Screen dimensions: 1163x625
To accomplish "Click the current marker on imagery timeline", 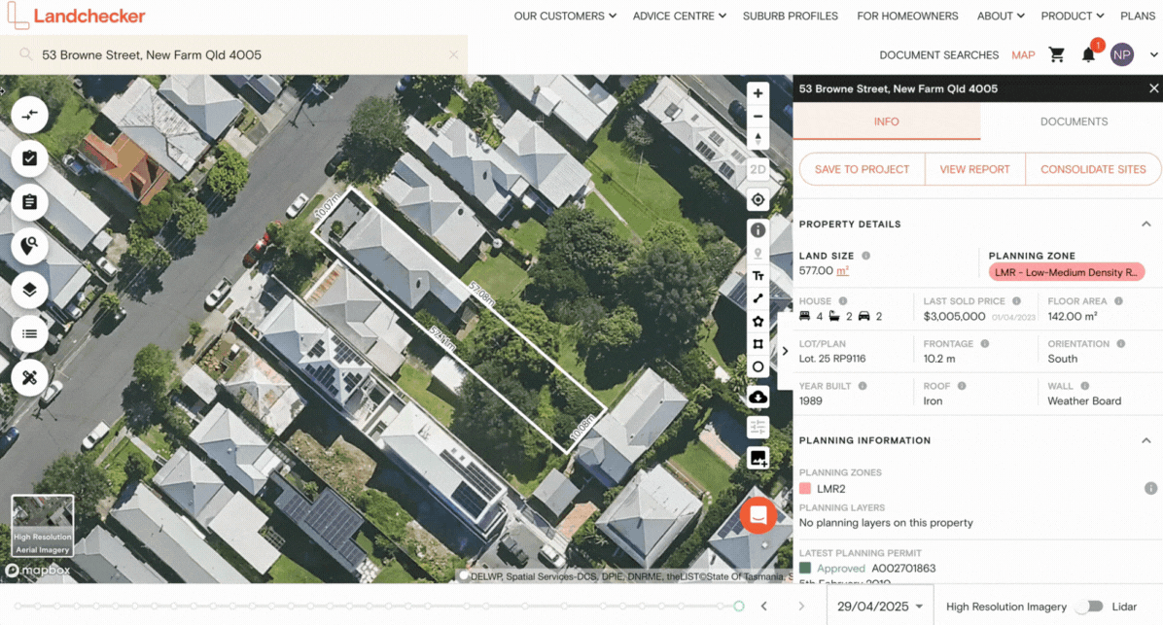I will (739, 607).
